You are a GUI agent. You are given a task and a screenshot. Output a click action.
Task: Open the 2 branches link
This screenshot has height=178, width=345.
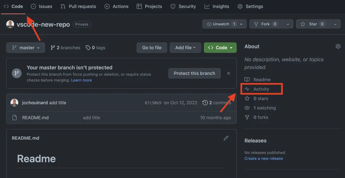pos(65,48)
